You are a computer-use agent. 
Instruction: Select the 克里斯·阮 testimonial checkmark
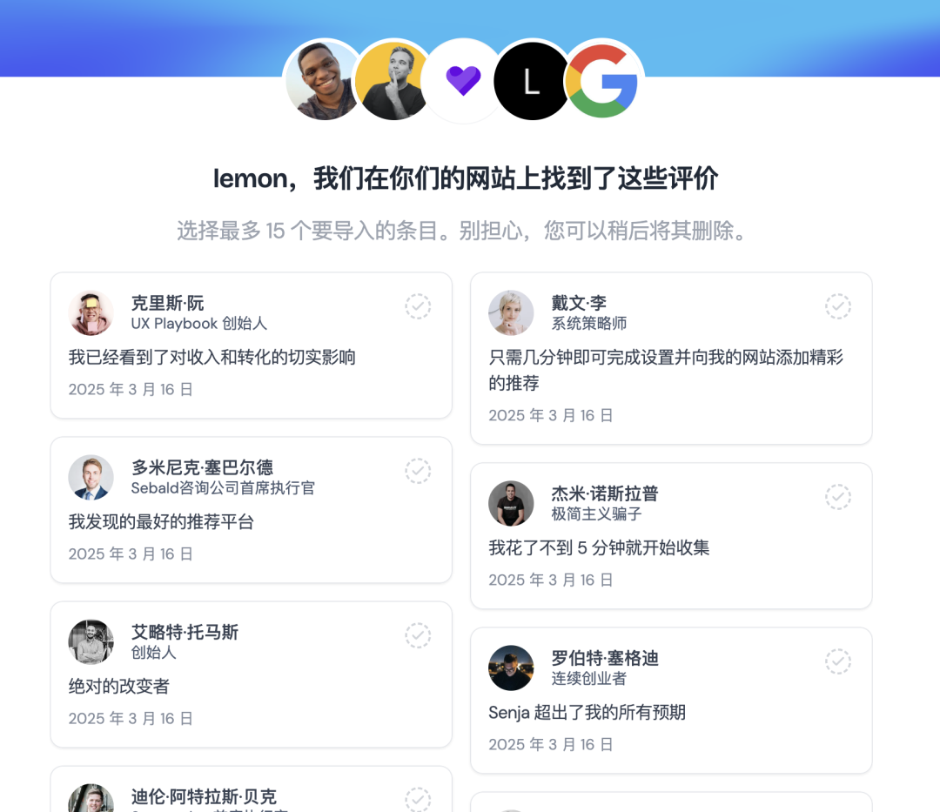(418, 306)
